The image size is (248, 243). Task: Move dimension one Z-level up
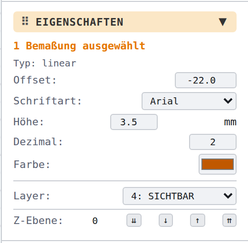coord(198,220)
